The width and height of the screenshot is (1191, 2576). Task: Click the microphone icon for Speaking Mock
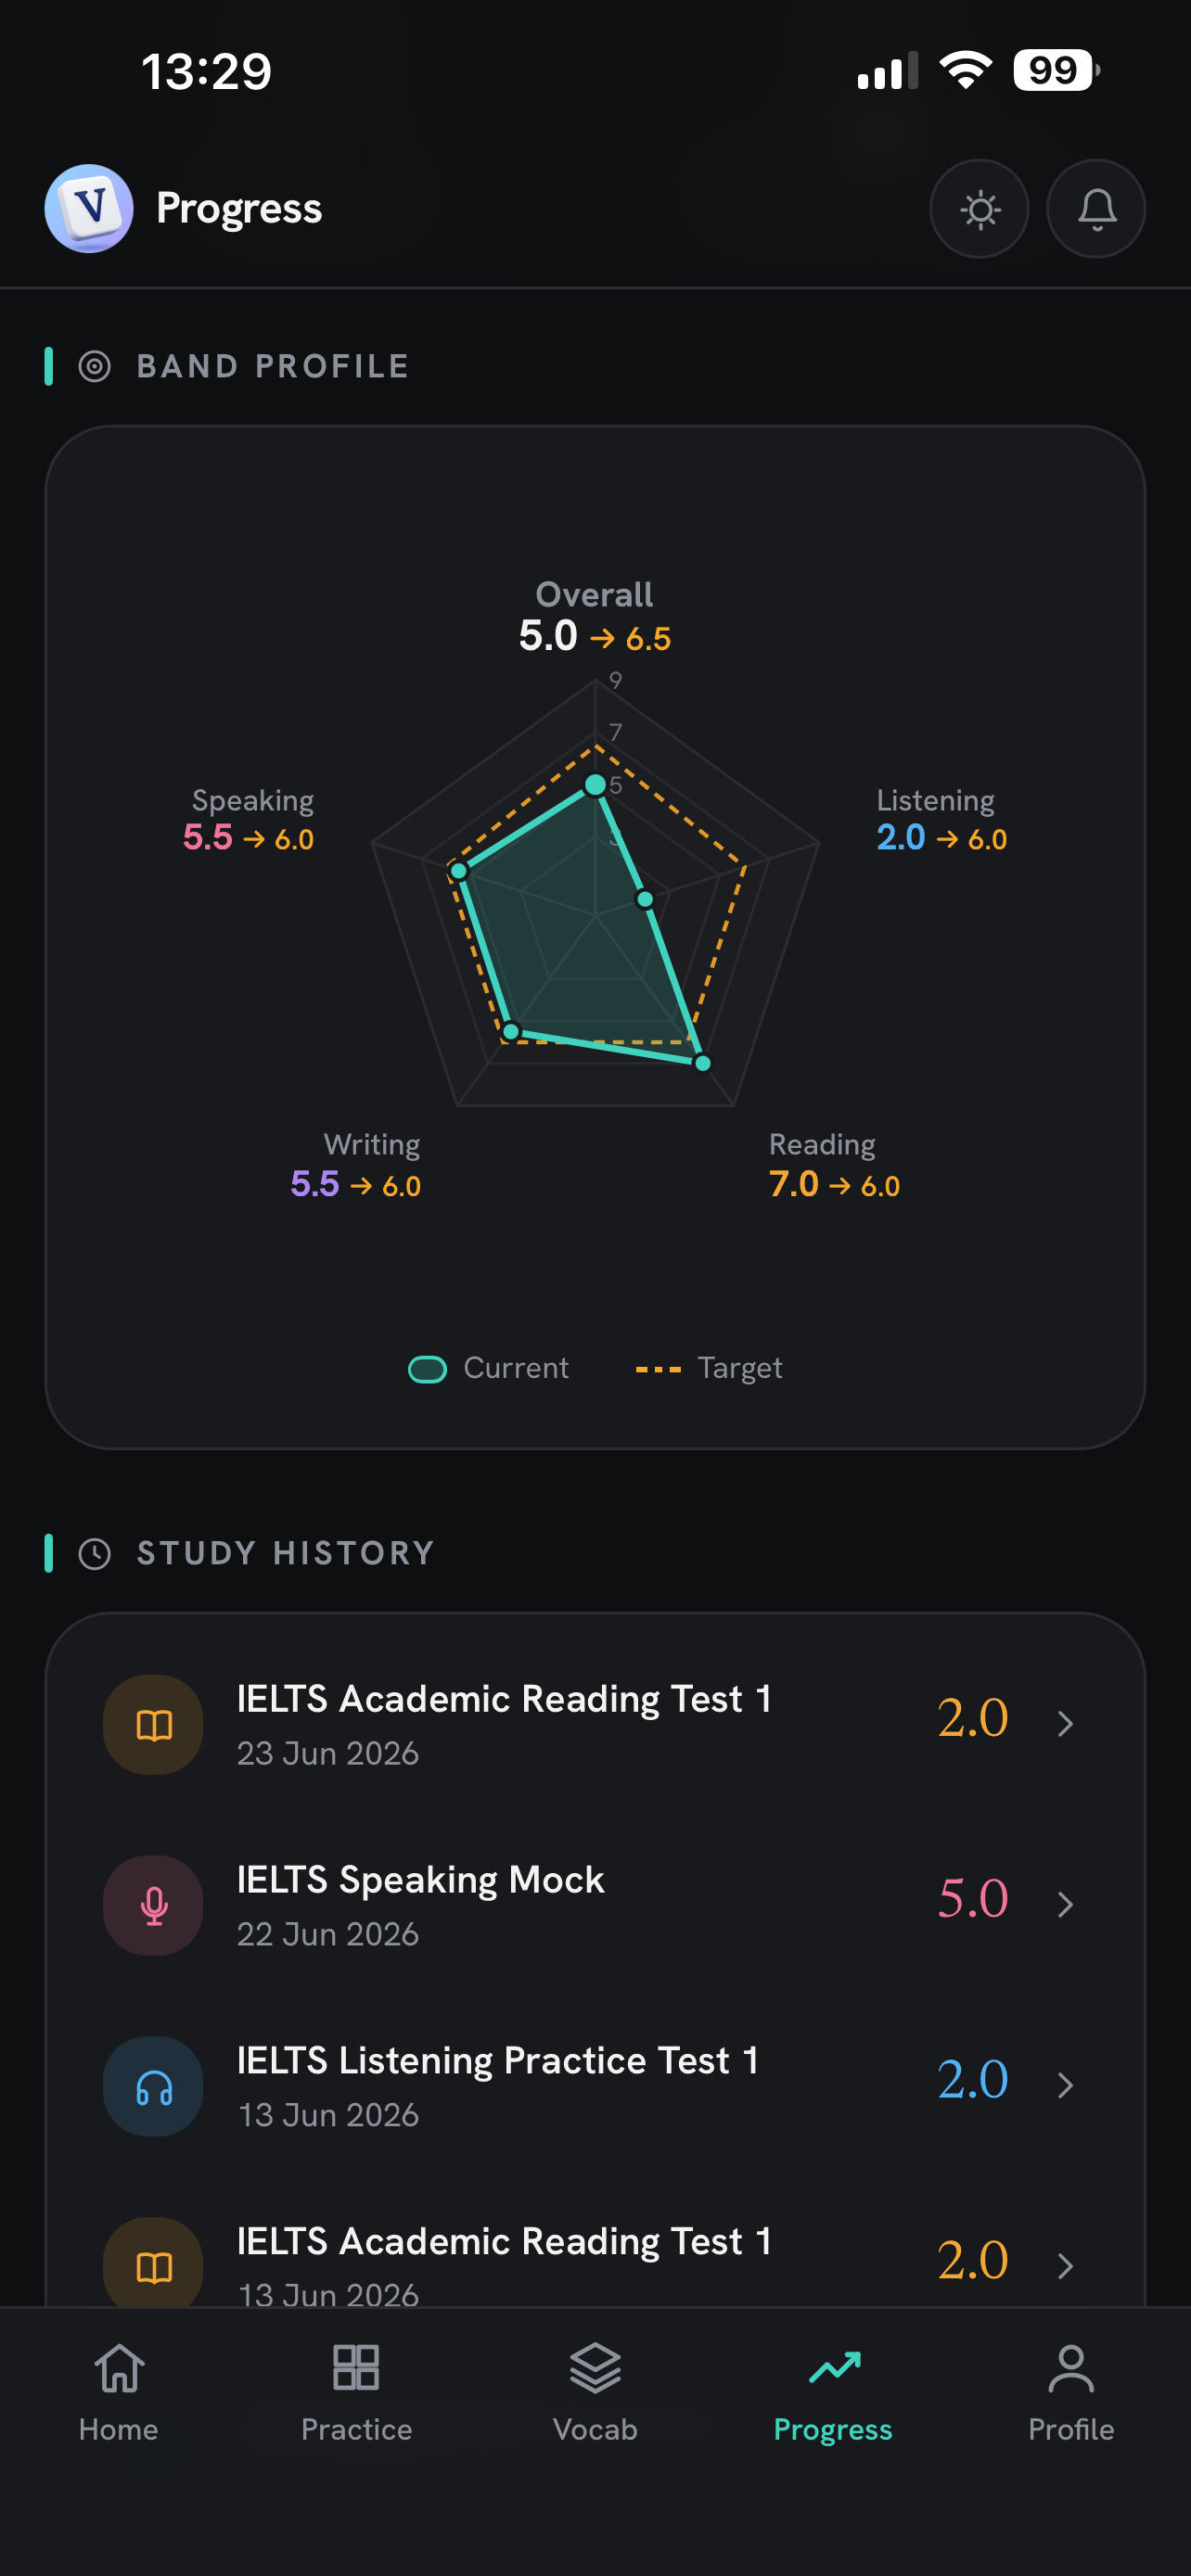153,1905
